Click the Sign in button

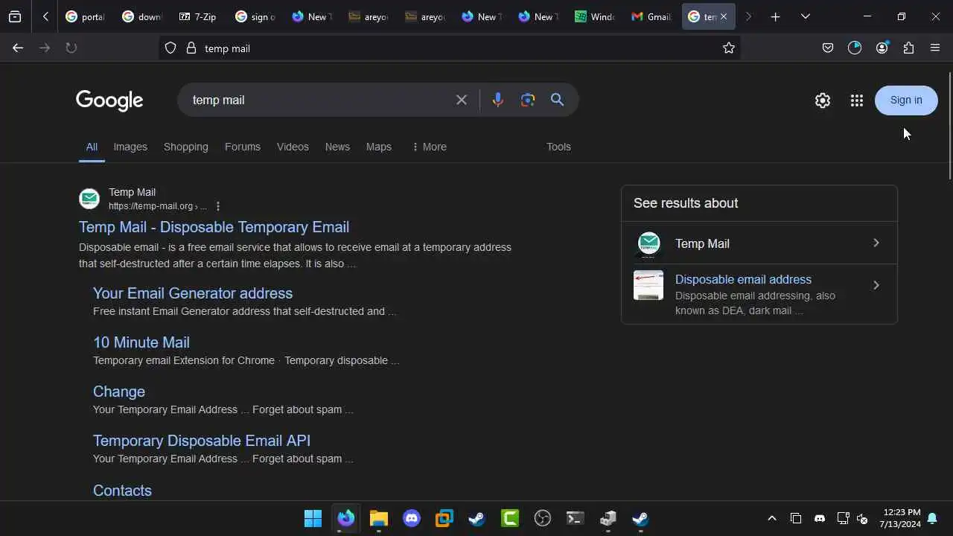[906, 100]
